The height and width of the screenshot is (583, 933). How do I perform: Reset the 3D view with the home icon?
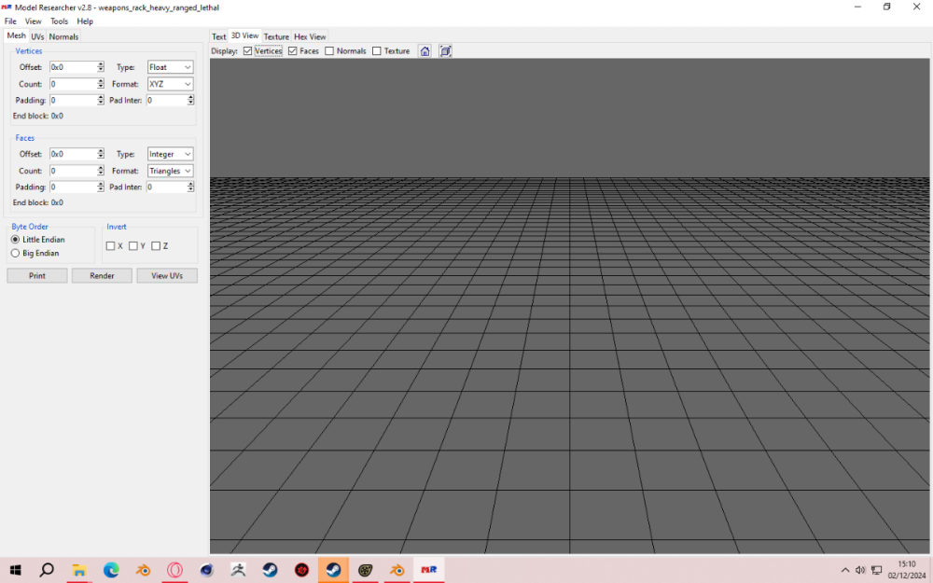[x=425, y=51]
